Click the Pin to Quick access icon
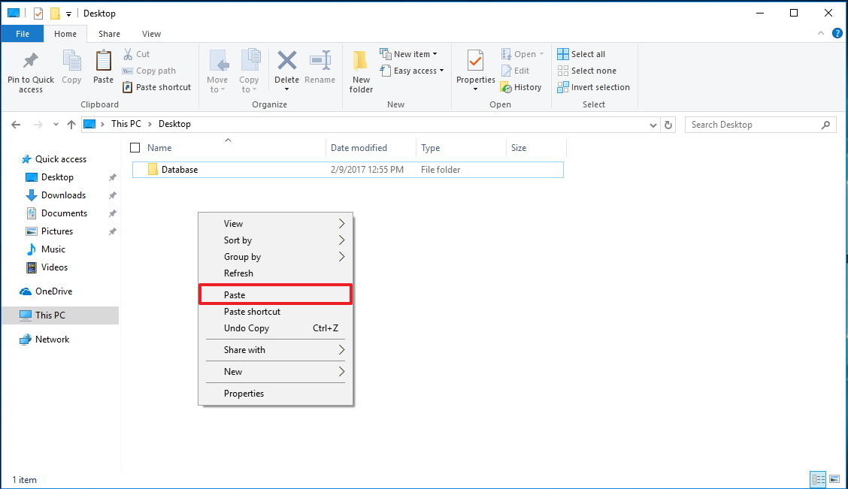This screenshot has height=489, width=848. (x=30, y=71)
